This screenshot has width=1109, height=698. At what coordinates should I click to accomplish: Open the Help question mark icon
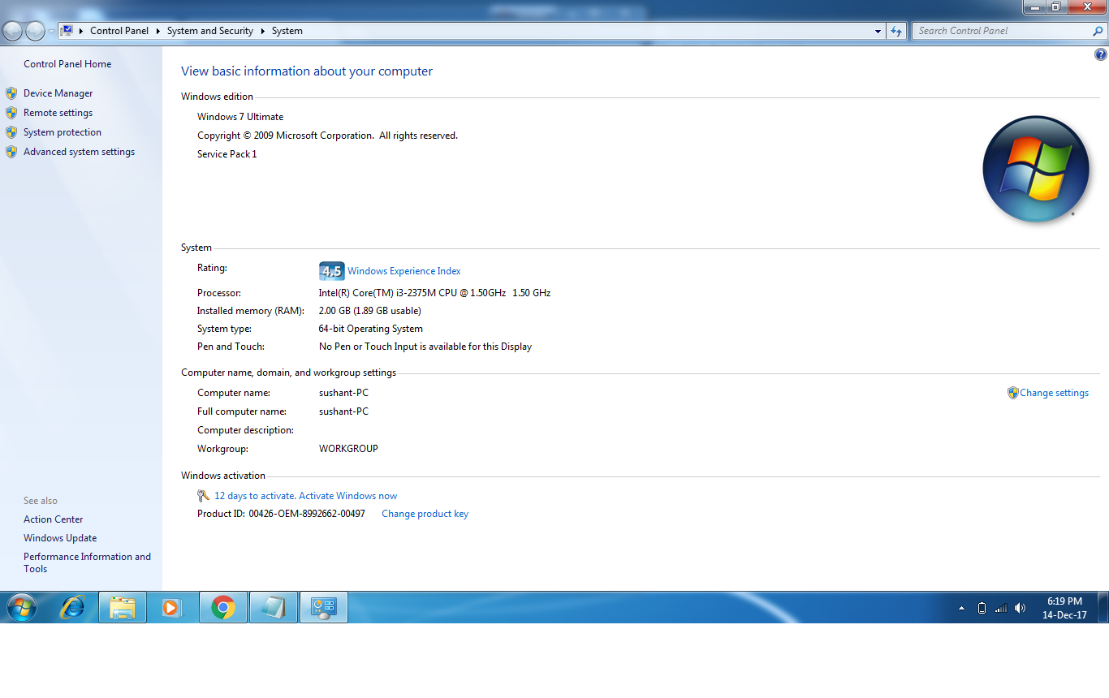tap(1101, 55)
